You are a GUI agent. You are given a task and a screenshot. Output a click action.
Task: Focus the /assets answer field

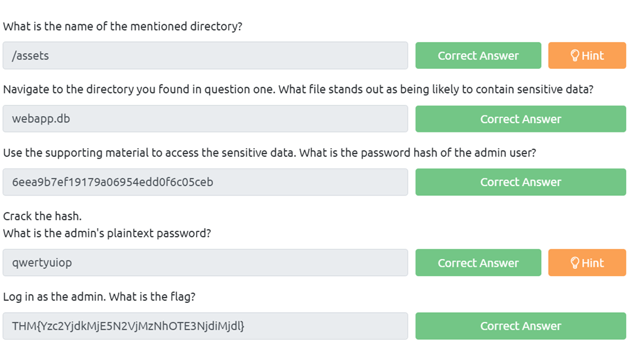(205, 56)
